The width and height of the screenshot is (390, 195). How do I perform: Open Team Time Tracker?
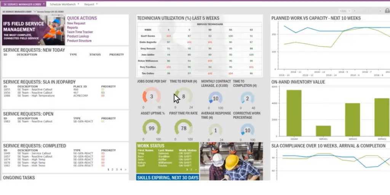pyautogui.click(x=80, y=32)
